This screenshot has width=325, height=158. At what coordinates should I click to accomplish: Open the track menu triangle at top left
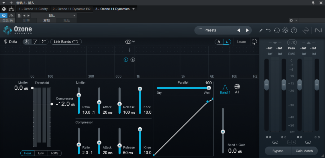click(x=4, y=3)
